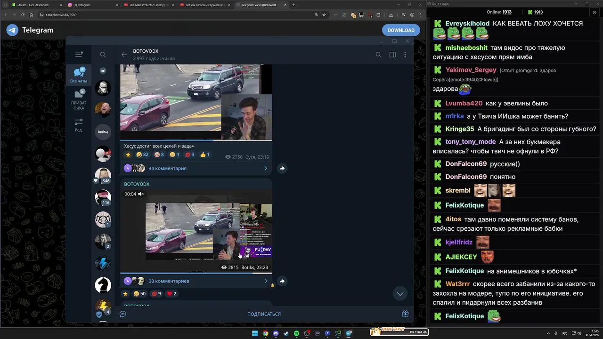This screenshot has width=603, height=339.
Task: Open the ПРИВАТ ОЧКА folder
Action: [x=79, y=100]
